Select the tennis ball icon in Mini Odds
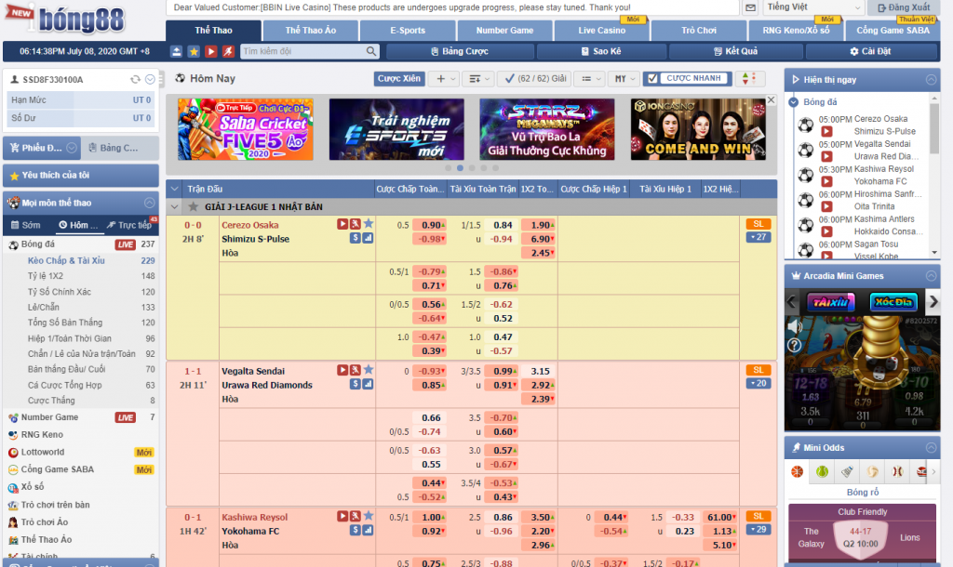953x567 pixels. [x=822, y=471]
